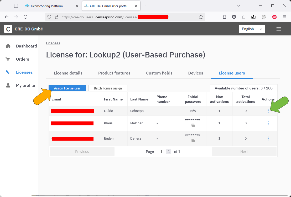Click the Dashboard home icon

(x=8, y=46)
